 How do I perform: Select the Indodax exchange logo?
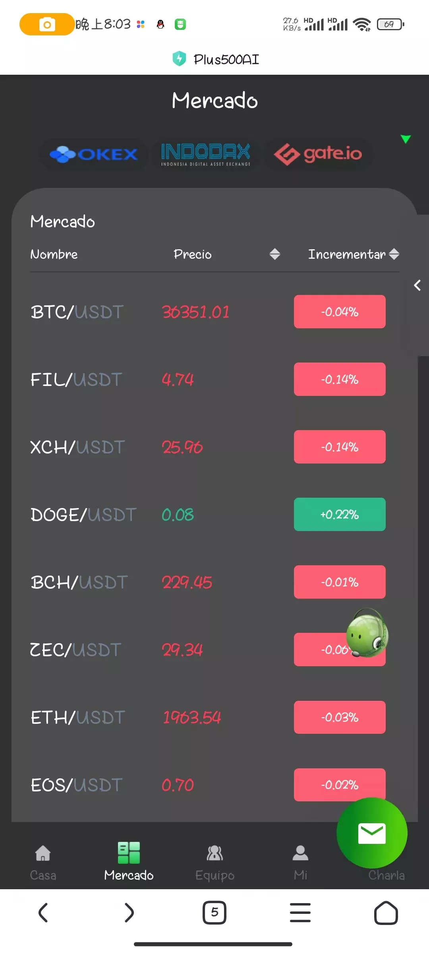pos(206,154)
